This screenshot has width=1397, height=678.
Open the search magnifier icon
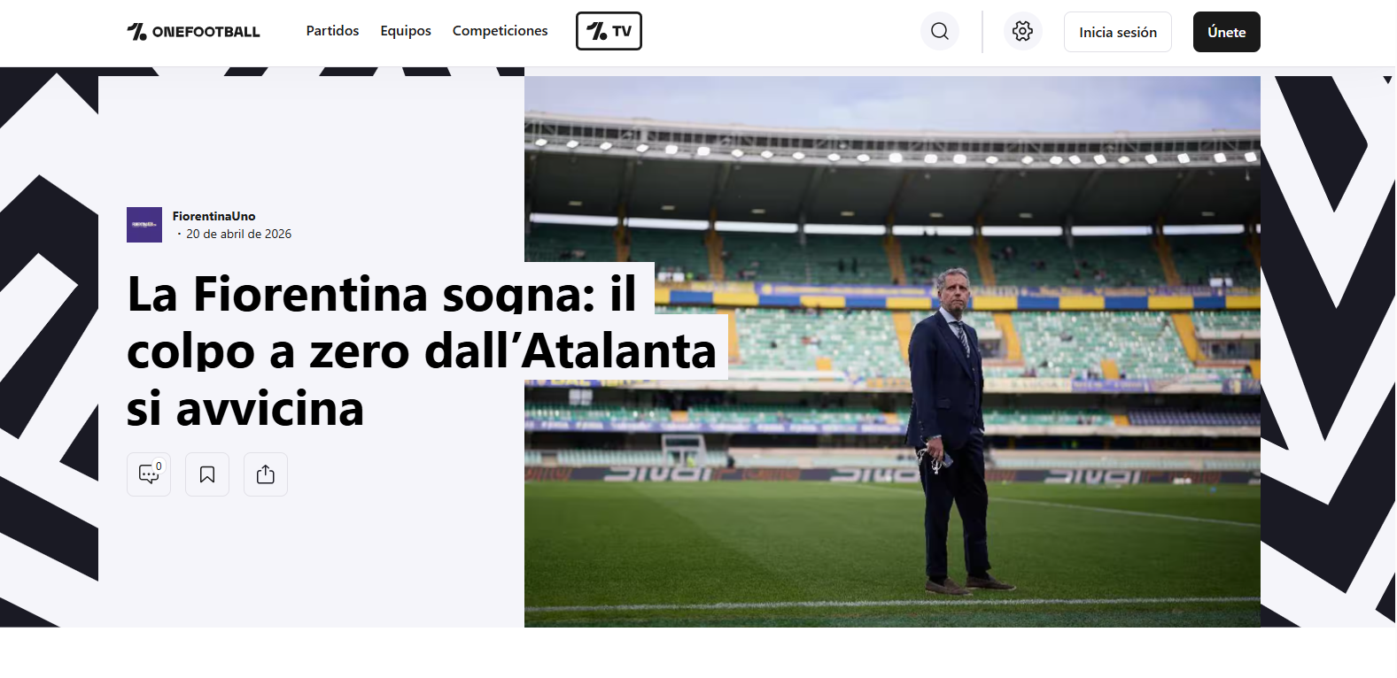coord(940,32)
